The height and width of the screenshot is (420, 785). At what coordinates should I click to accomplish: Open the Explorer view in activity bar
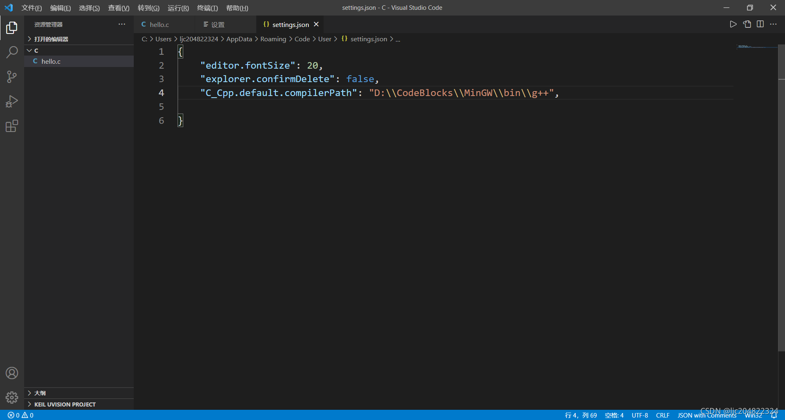coord(12,28)
